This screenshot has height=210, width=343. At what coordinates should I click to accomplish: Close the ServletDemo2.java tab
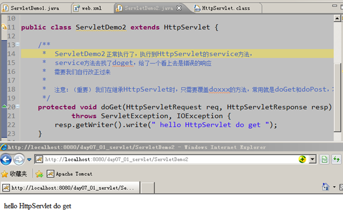pyautogui.click(x=179, y=8)
